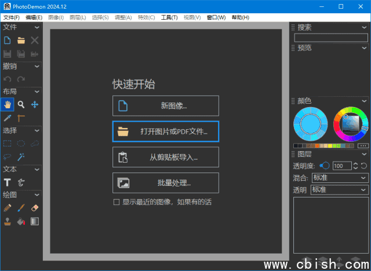Viewport: 371px width, 271px height.
Task: Open the 透明 alpha mode dropdown
Action: [x=339, y=190]
